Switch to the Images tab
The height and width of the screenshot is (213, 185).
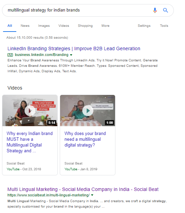coord(44,26)
